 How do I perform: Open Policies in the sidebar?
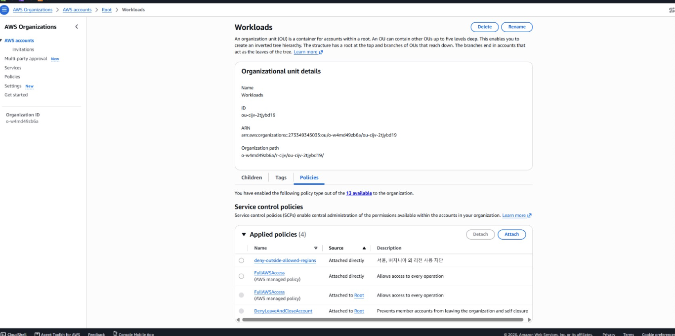[x=12, y=77]
